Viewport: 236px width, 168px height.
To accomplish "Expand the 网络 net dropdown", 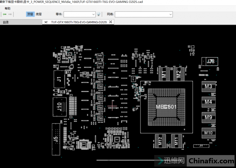I will 171,14.
